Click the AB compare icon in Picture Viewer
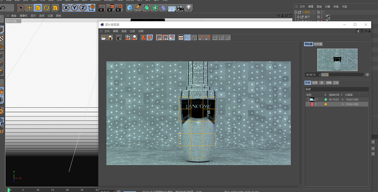378x192 pixels. [x=181, y=37]
